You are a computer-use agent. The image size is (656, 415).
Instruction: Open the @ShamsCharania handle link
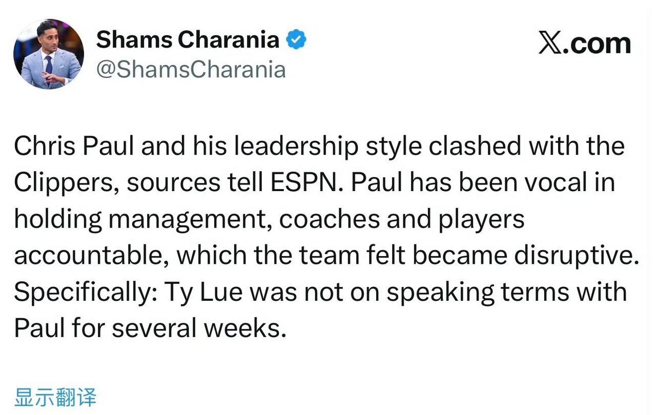(x=191, y=69)
